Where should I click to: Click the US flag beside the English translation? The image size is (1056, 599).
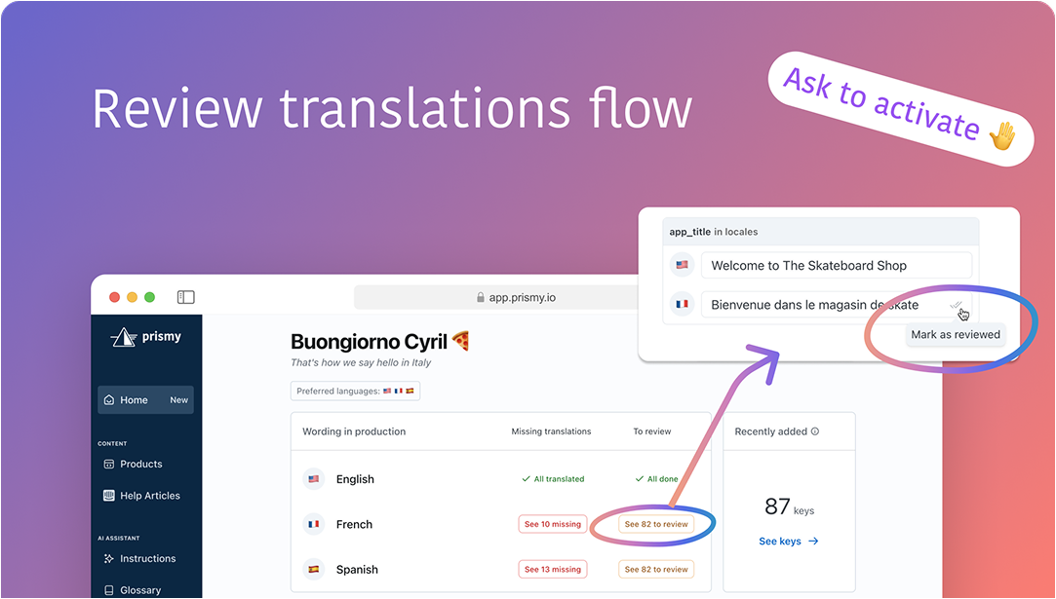[x=313, y=478]
